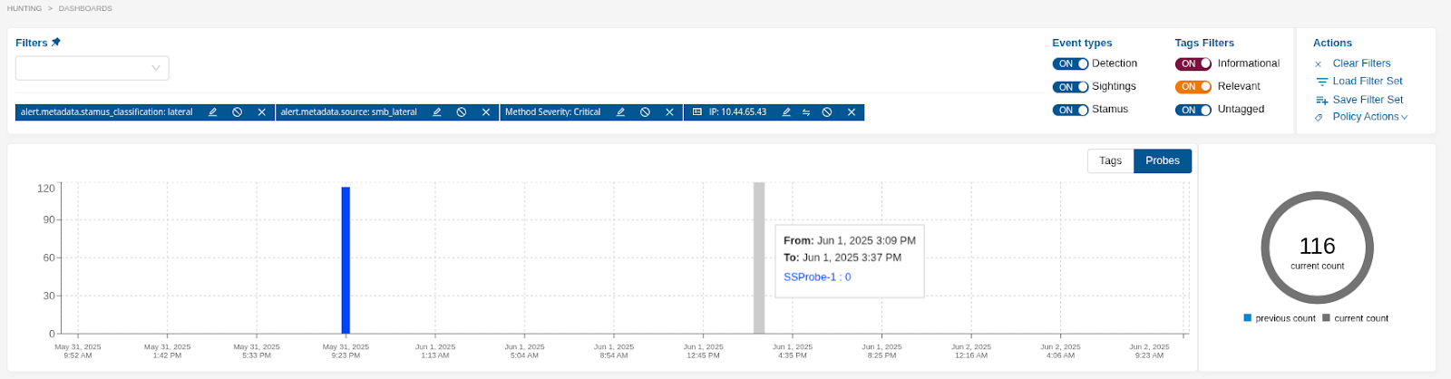The width and height of the screenshot is (1451, 379).
Task: Edit the stamus_classification lateral filter
Action: [x=213, y=112]
